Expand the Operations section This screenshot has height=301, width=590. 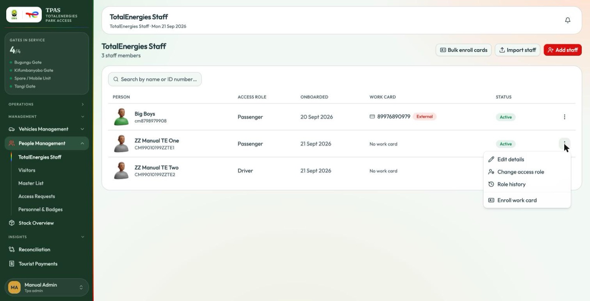point(47,104)
